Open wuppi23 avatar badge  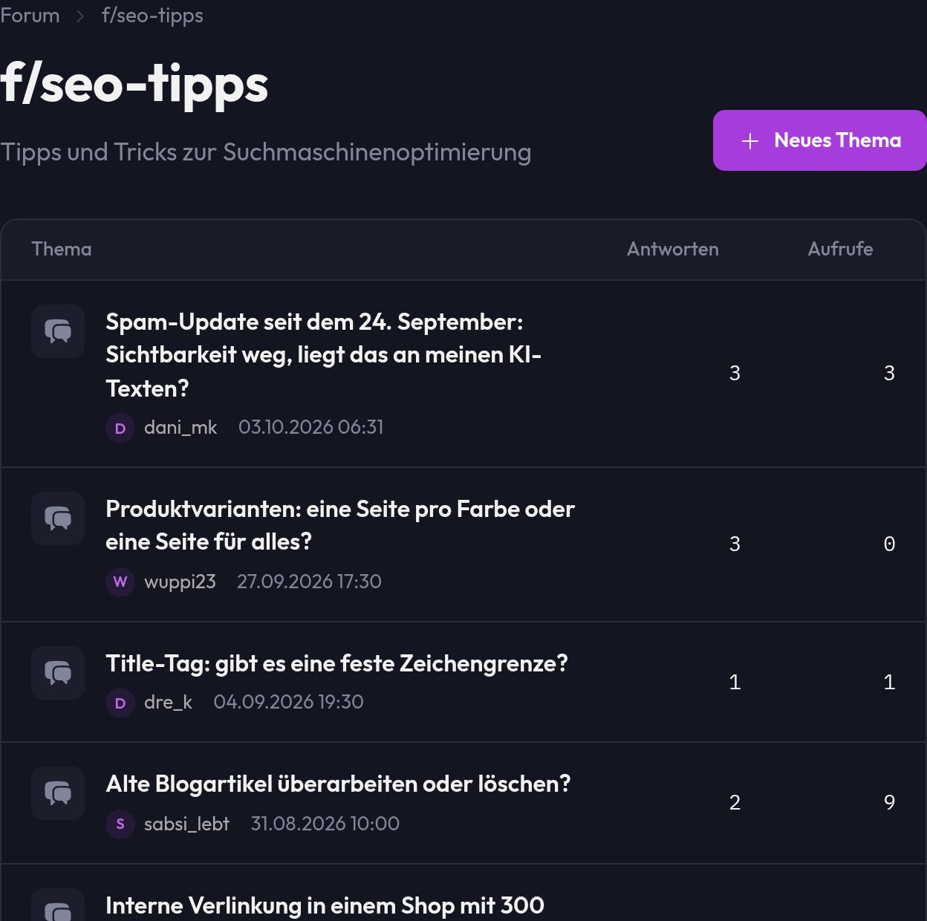pos(120,582)
